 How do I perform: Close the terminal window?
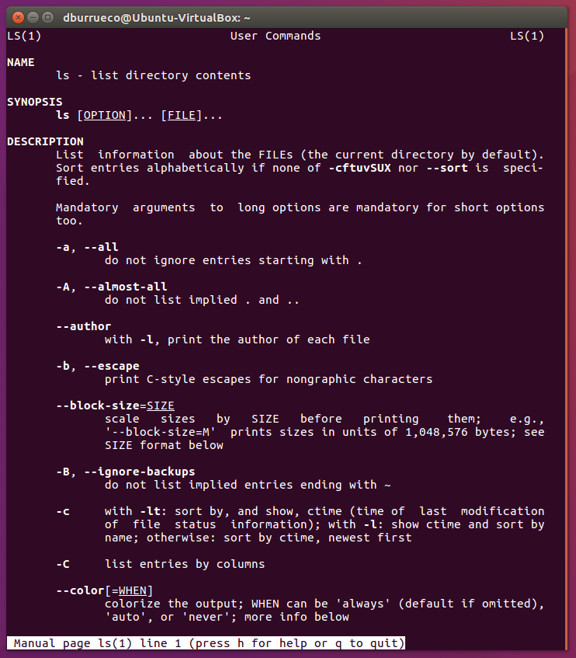point(18,18)
